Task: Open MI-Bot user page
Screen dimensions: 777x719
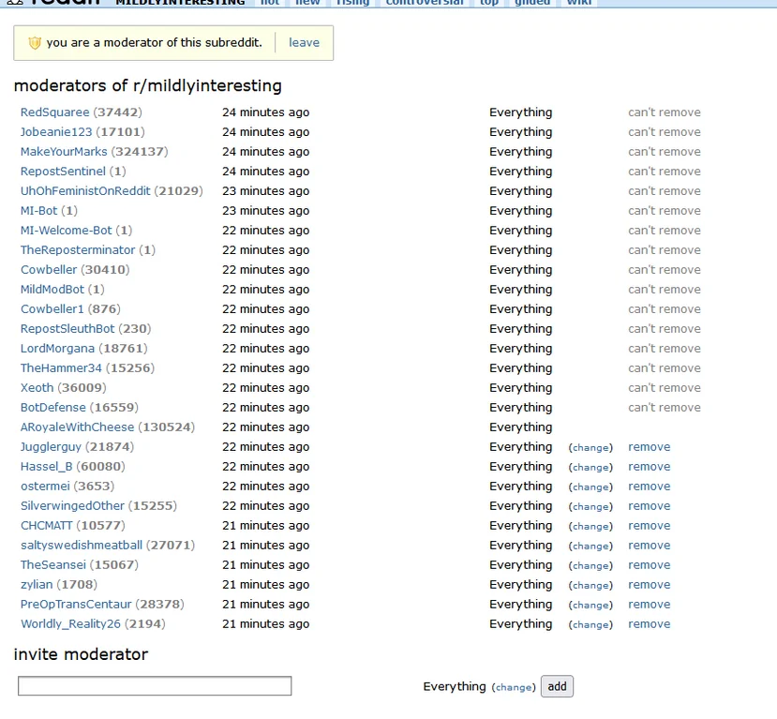Action: pyautogui.click(x=38, y=211)
